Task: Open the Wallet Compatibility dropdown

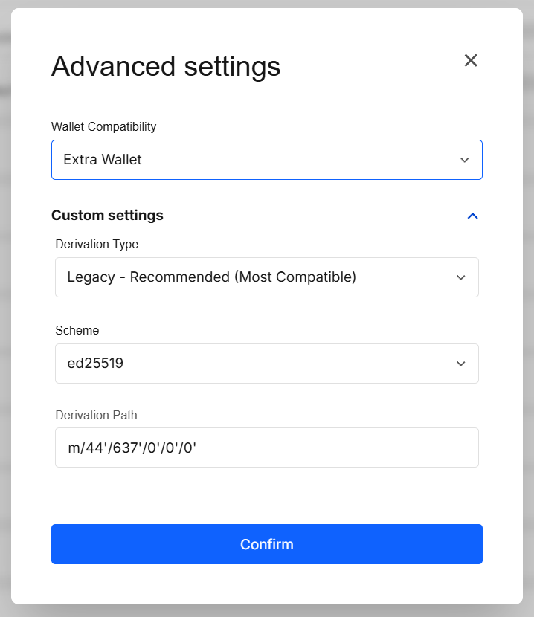Action: tap(267, 159)
